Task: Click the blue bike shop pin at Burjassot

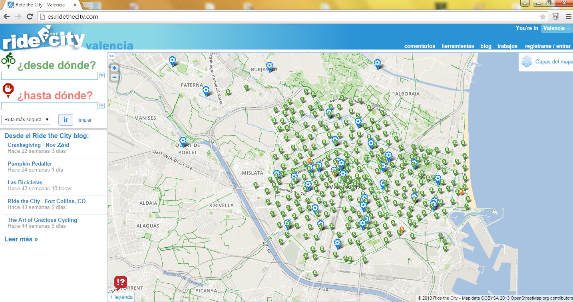Action: tap(270, 66)
